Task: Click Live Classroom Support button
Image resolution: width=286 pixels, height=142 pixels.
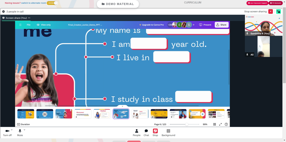Action: (257, 3)
